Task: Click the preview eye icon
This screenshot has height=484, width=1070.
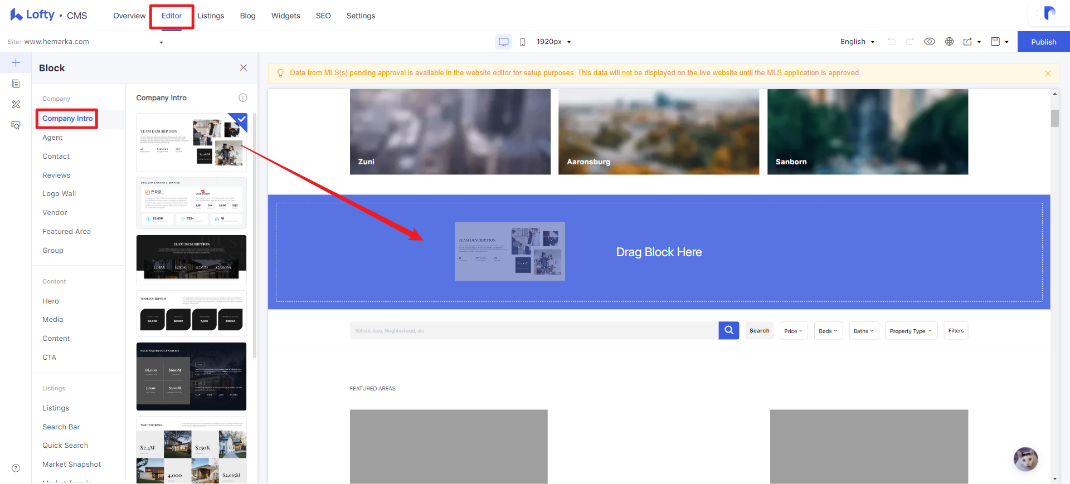Action: 930,42
